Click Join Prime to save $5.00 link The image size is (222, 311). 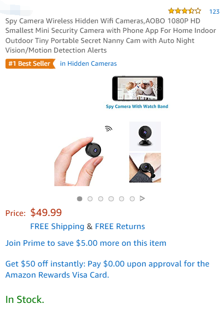(x=86, y=243)
